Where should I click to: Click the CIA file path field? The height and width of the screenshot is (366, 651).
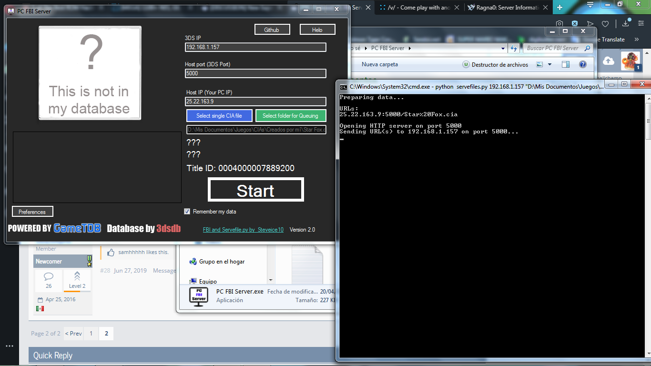click(256, 130)
